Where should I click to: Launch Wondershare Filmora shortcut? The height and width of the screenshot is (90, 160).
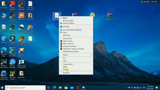coord(12,40)
